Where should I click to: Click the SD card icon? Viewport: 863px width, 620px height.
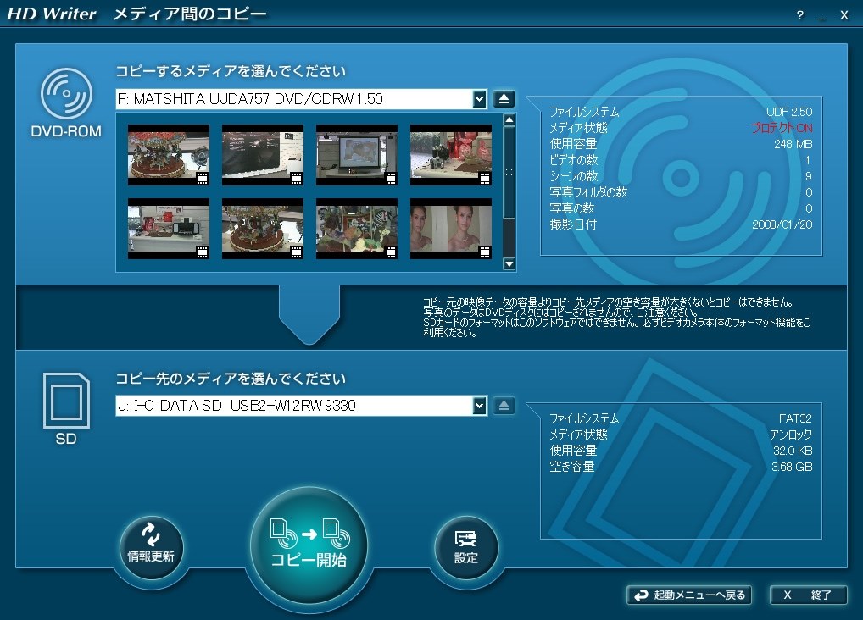coord(66,400)
